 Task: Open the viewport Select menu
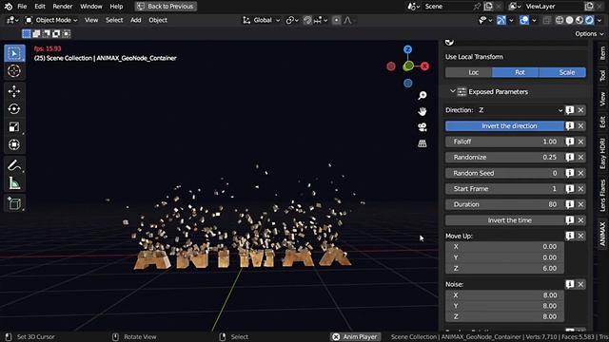coord(114,20)
